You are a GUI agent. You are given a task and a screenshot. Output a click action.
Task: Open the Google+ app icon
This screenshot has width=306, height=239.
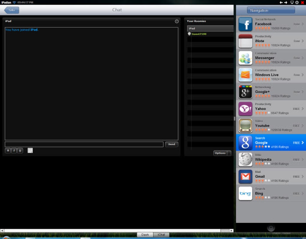[x=245, y=92]
